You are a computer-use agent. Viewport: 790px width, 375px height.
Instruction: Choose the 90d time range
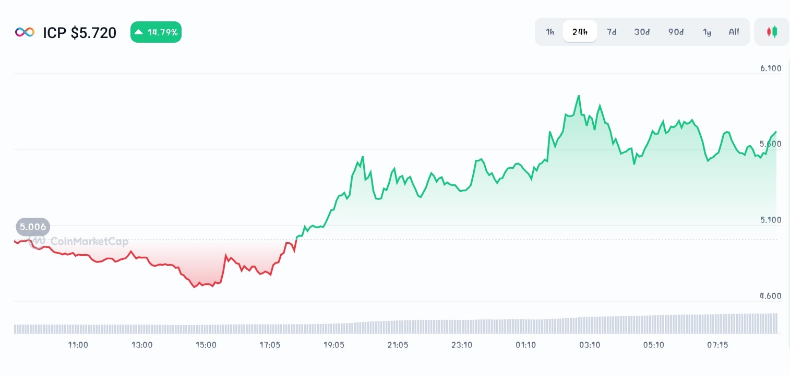coord(676,32)
